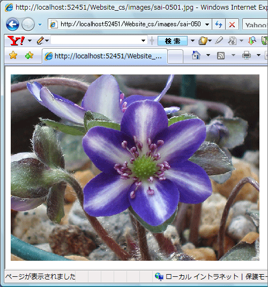The height and width of the screenshot is (287, 268).
Task: Expand the Yahoo search box dropdown
Action: (x=143, y=41)
